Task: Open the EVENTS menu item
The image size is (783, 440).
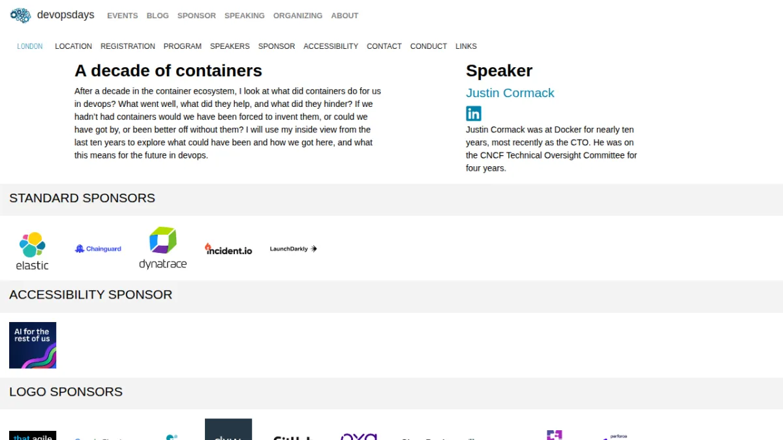Action: [x=123, y=16]
